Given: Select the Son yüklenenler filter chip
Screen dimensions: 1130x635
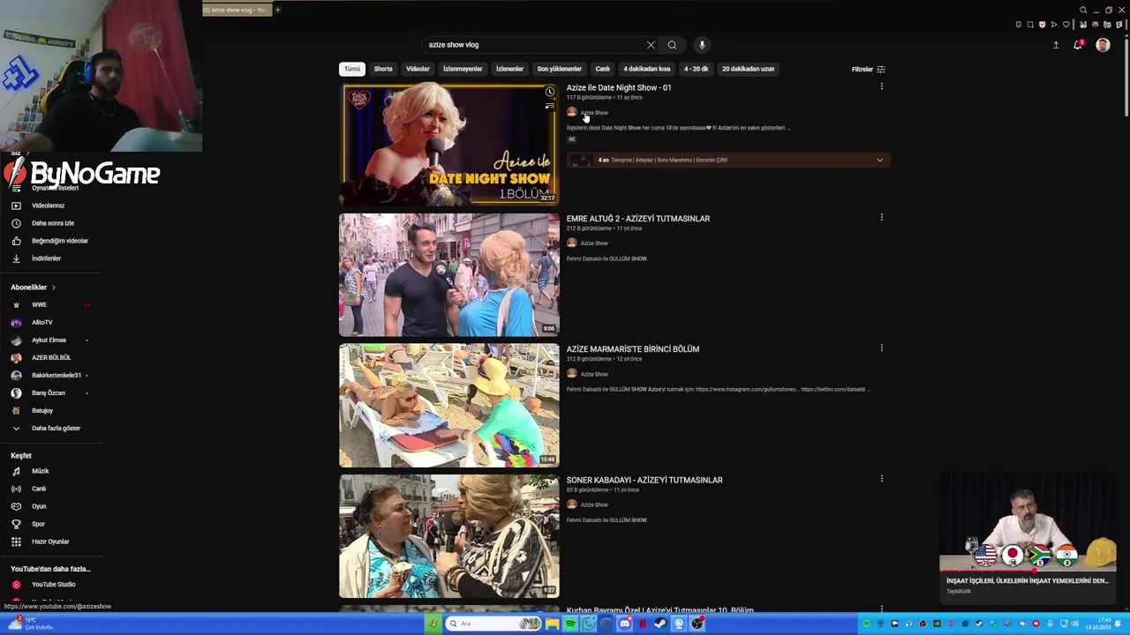Looking at the screenshot, I should (x=559, y=69).
